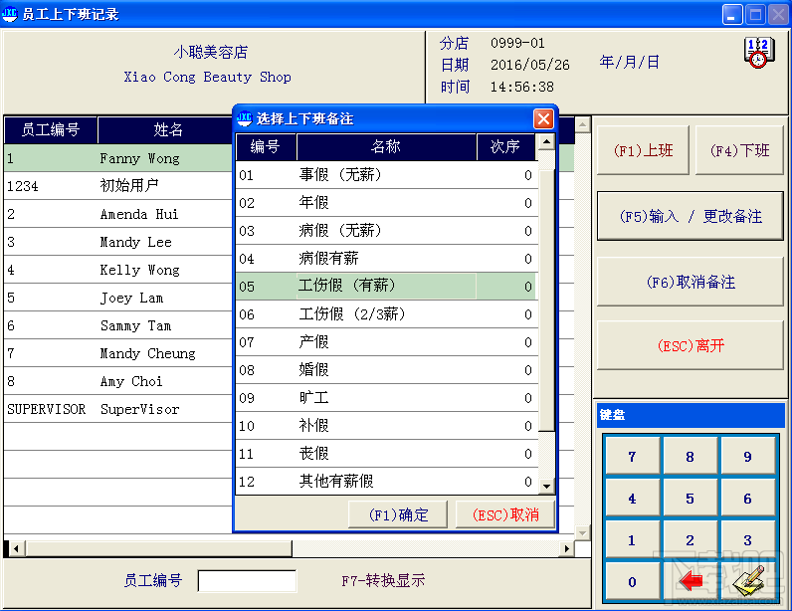Click the 名称 column header in dialog
The image size is (792, 611).
(386, 147)
